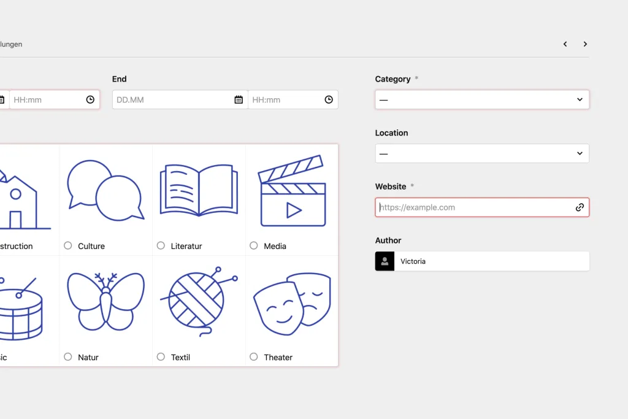Expand the Location dropdown

[482, 153]
